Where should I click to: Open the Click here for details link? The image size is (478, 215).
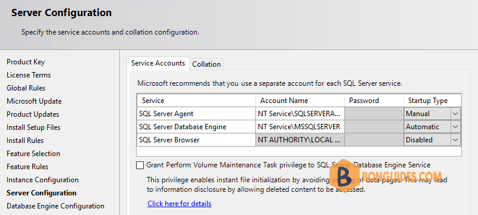(179, 204)
